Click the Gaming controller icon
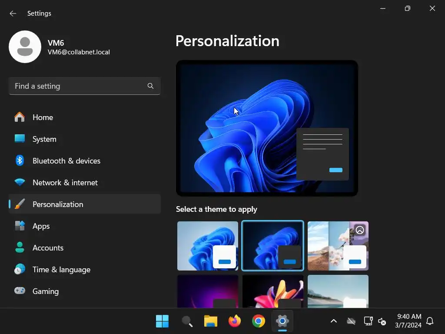 coord(20,291)
